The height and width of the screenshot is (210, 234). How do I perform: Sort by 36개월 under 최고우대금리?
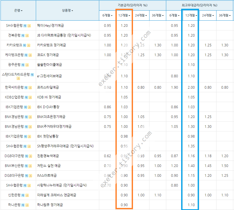225,15
